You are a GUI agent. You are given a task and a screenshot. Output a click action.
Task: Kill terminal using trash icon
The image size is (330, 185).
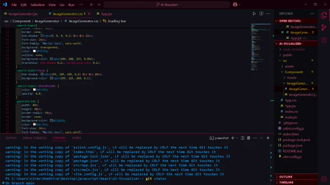[x=248, y=138]
